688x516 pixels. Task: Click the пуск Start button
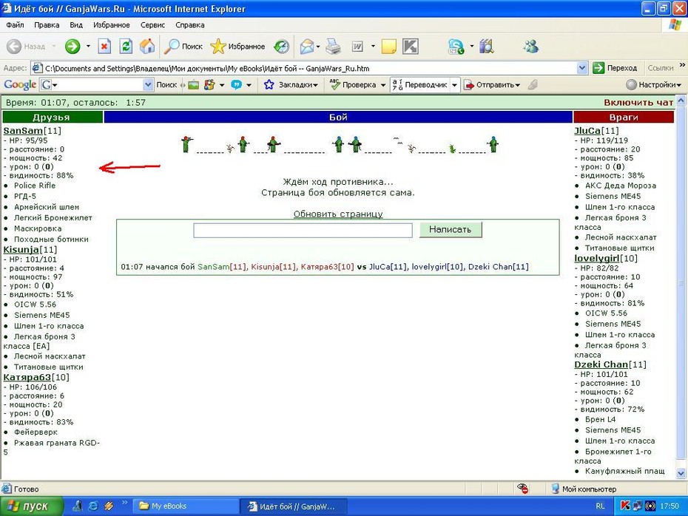(x=31, y=506)
